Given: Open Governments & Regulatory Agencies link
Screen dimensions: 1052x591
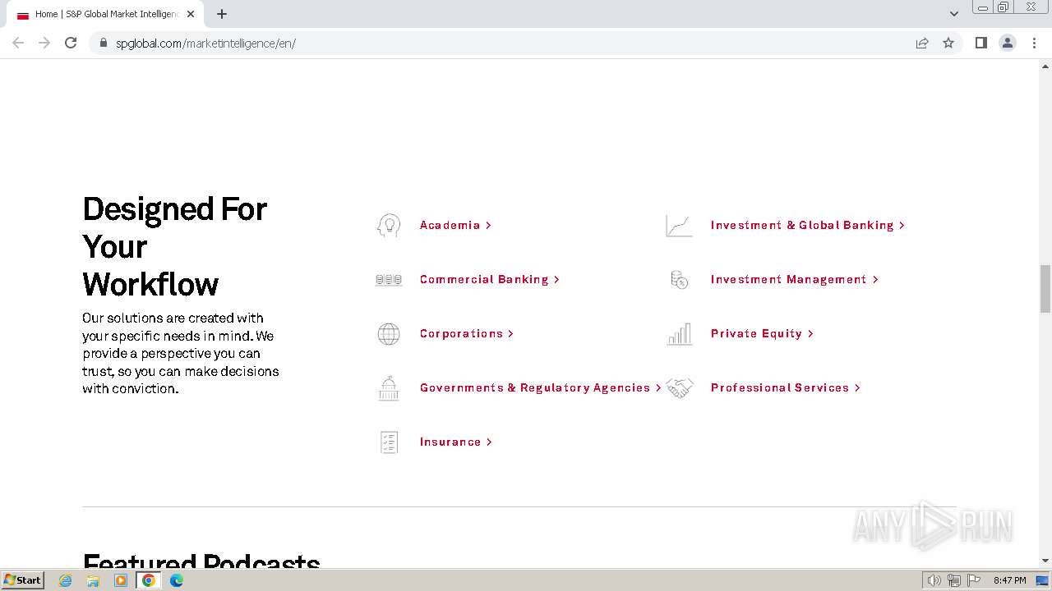Looking at the screenshot, I should [x=540, y=388].
